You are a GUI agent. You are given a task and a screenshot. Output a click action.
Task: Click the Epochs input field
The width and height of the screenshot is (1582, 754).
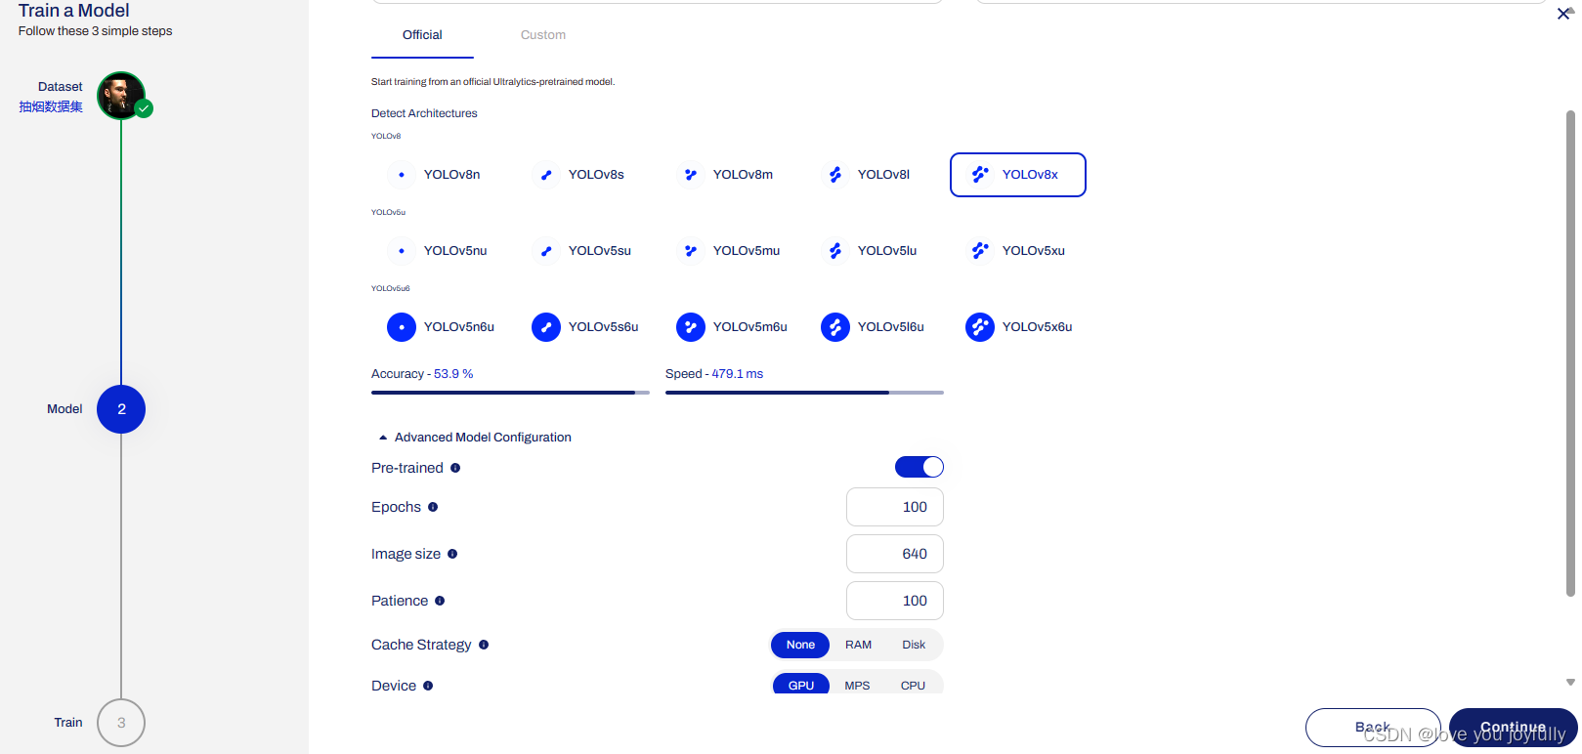coord(895,507)
